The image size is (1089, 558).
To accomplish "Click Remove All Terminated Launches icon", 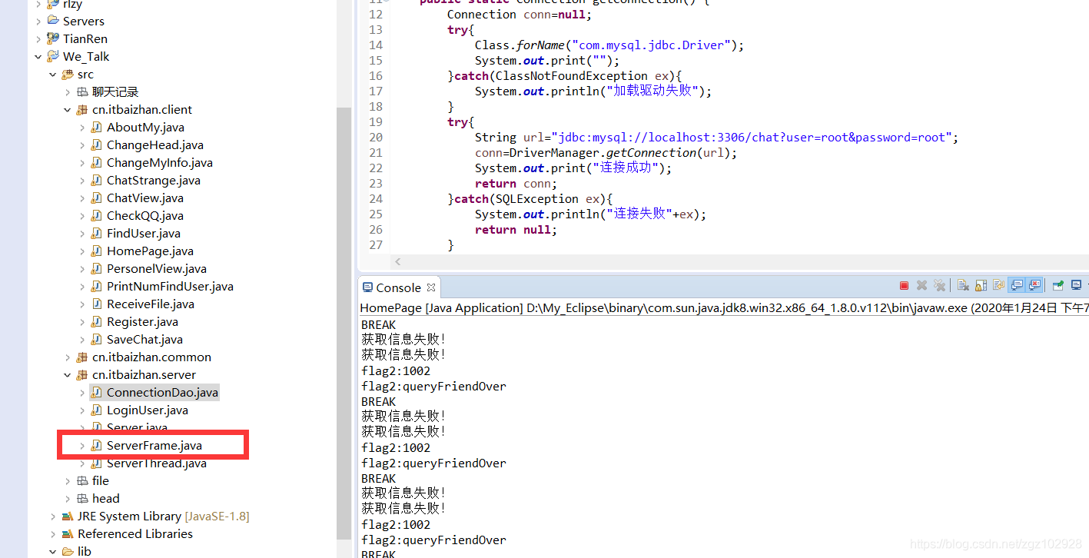I will click(x=940, y=285).
